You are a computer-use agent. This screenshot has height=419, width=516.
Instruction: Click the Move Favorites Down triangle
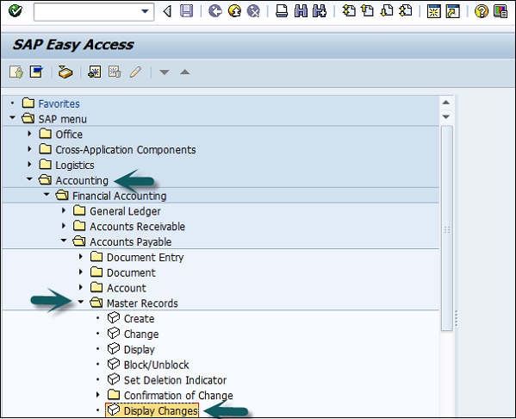[165, 72]
